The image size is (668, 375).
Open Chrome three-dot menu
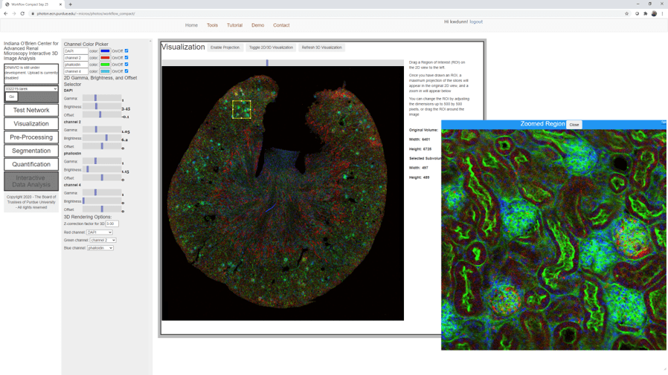tap(662, 13)
